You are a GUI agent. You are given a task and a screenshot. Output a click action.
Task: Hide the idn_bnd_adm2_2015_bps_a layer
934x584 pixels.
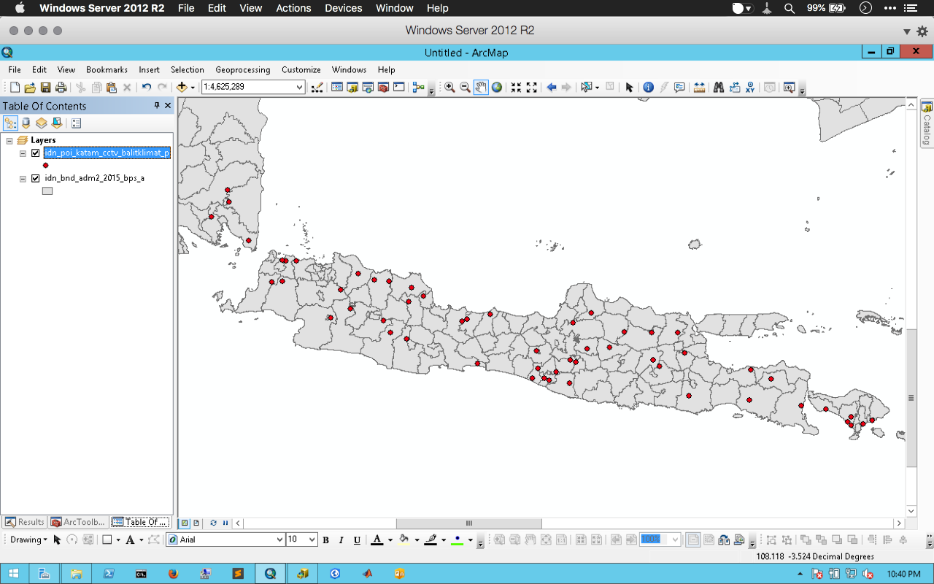pos(35,178)
